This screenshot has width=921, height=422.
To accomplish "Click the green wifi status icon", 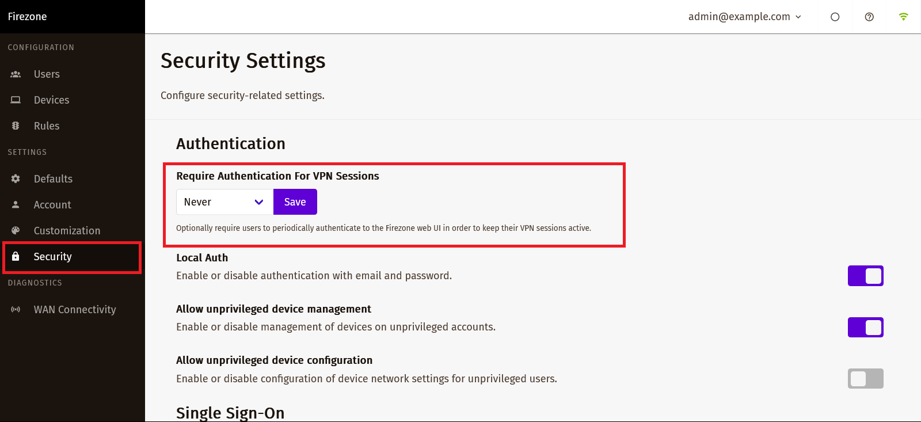I will coord(904,17).
